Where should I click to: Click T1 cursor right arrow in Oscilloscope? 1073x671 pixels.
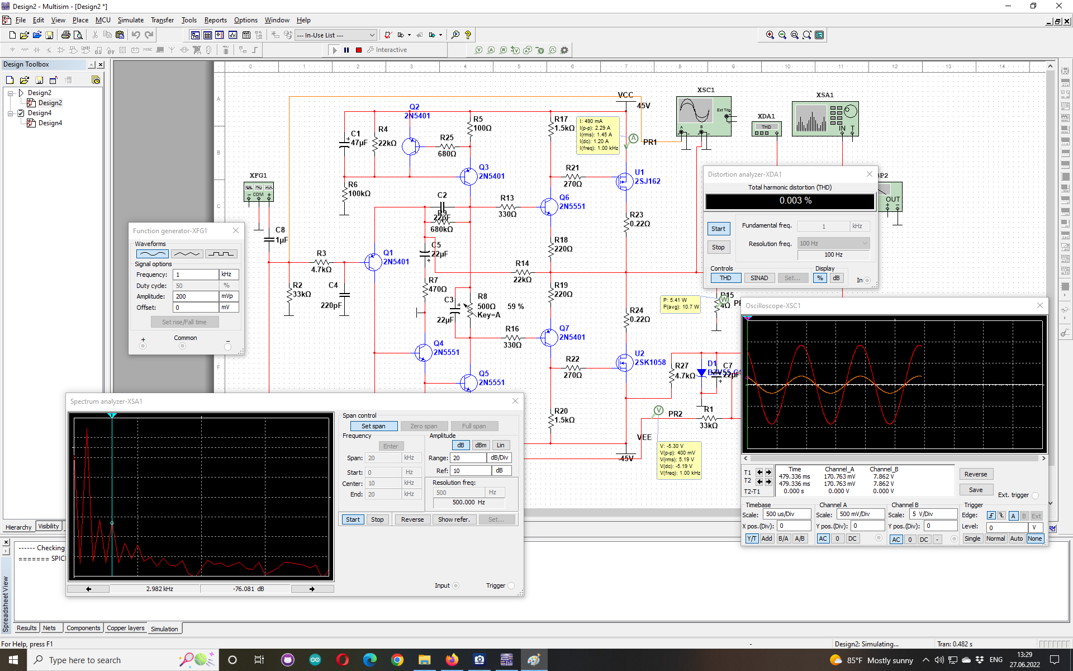768,472
